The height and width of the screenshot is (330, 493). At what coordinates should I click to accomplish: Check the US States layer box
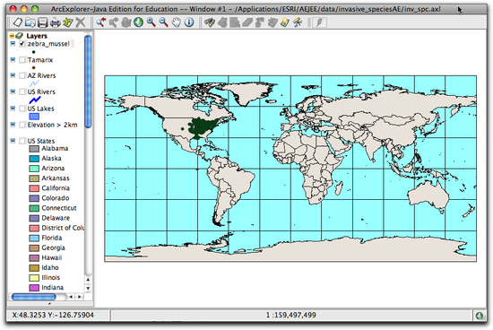(22, 141)
